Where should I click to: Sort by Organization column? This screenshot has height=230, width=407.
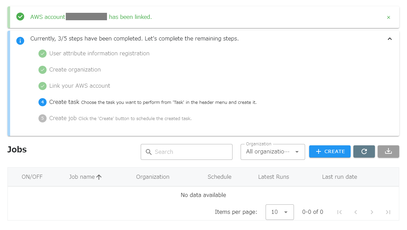[x=153, y=177]
